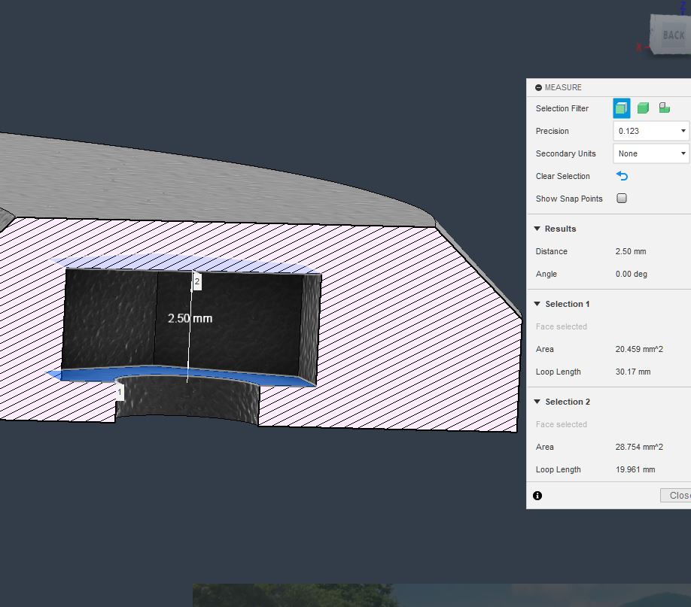The height and width of the screenshot is (607, 691).
Task: Click the BACK face of the ViewCube
Action: pyautogui.click(x=673, y=35)
